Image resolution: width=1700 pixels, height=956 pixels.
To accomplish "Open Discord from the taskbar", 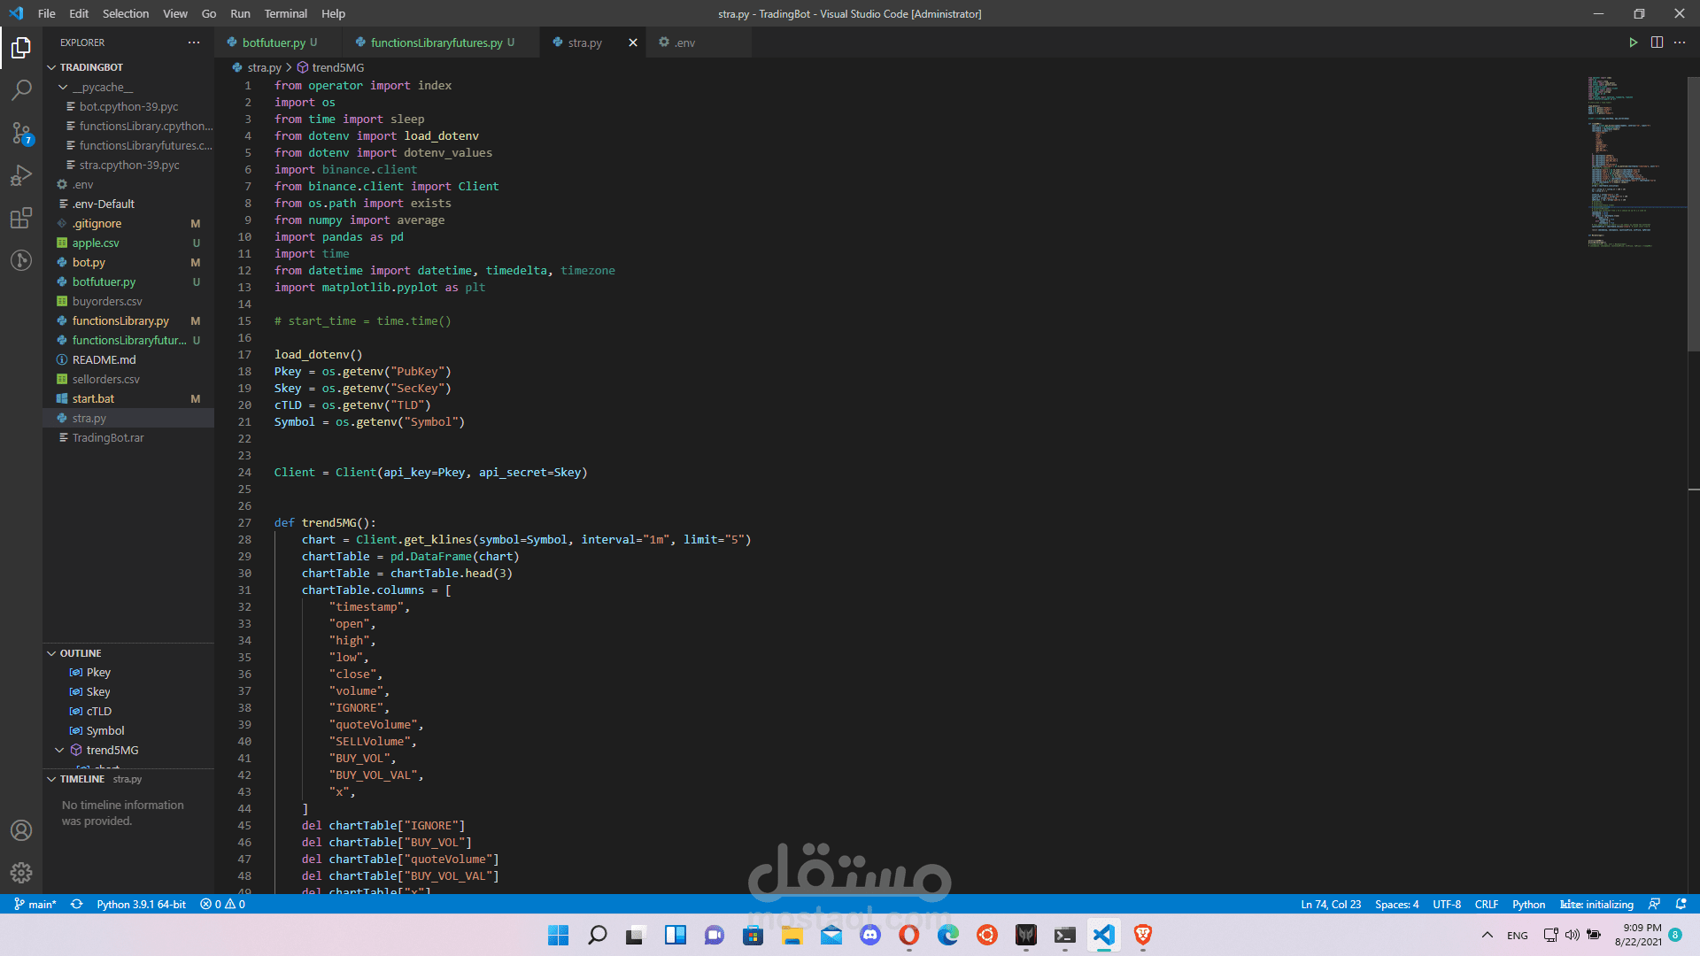I will click(869, 935).
